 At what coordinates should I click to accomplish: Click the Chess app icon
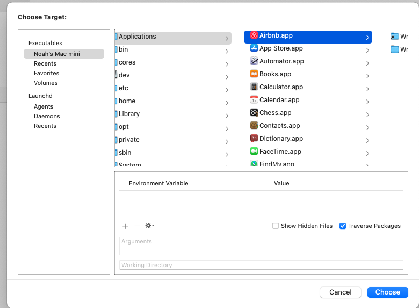click(254, 113)
